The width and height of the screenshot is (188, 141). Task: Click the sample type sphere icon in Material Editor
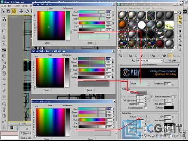click(180, 13)
